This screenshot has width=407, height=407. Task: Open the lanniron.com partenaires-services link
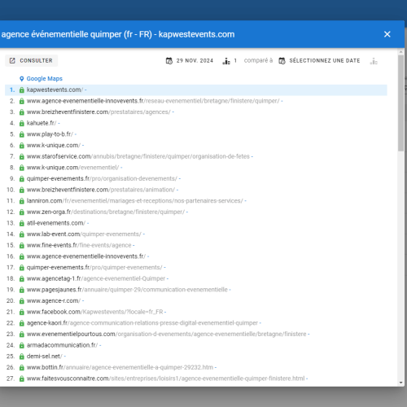pos(135,201)
